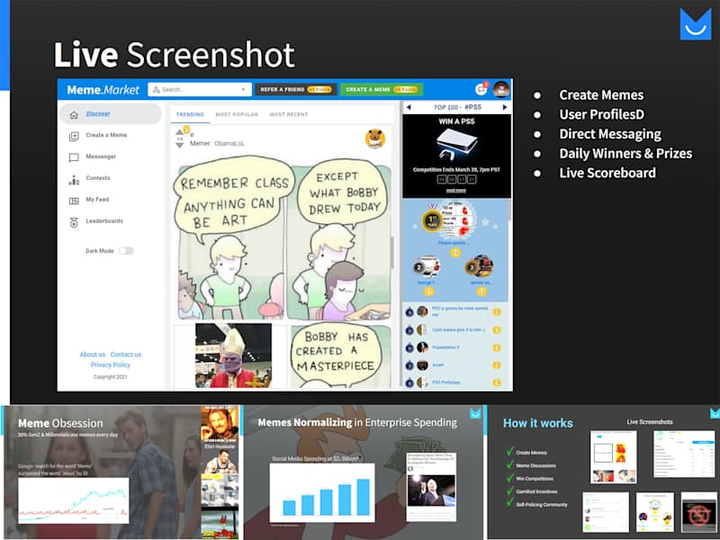Open the Discover home icon

[74, 114]
